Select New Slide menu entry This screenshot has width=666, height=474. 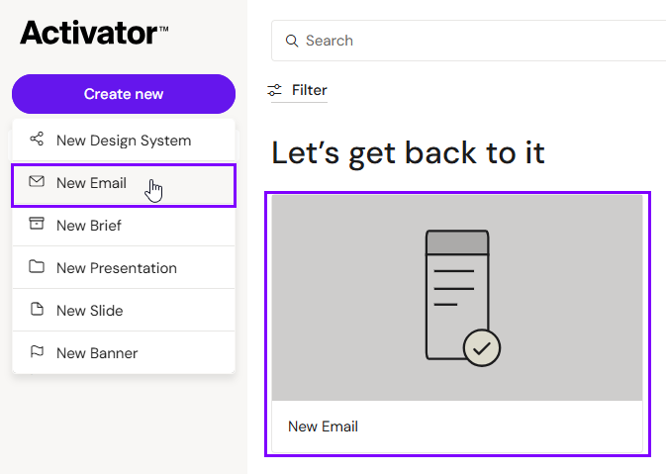[x=124, y=310]
